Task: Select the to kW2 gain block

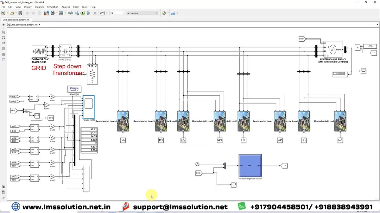Action: point(53,97)
